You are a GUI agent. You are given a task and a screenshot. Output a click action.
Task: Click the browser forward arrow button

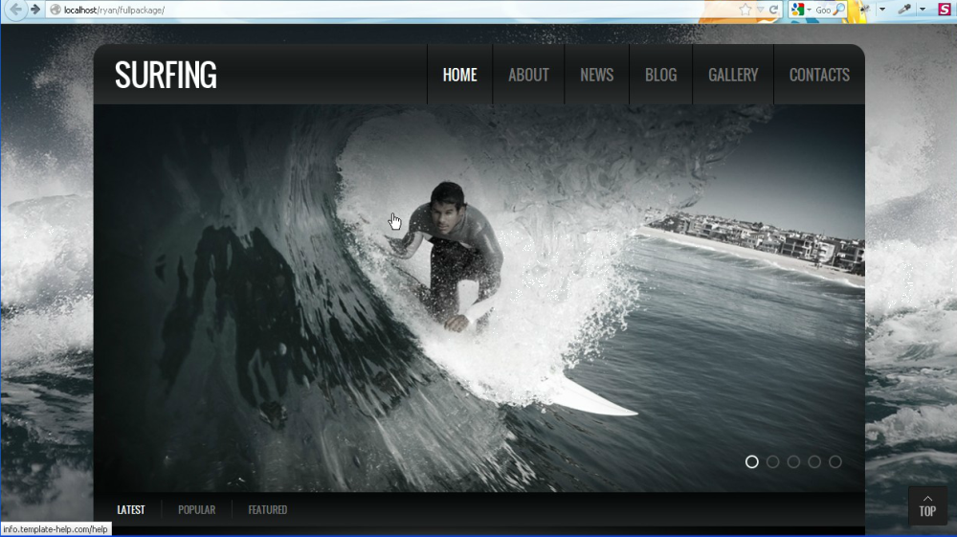coord(35,10)
